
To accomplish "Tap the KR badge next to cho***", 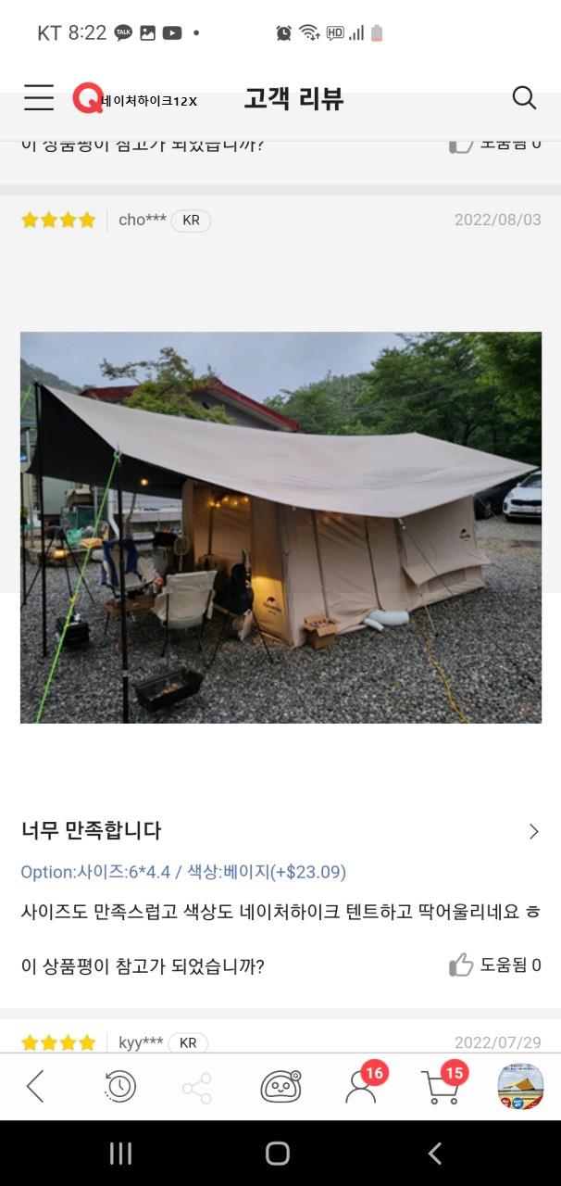I will point(191,221).
